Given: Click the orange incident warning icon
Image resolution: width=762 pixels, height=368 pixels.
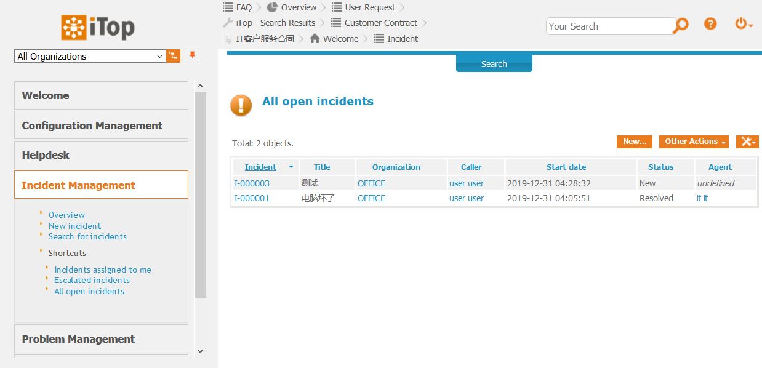Looking at the screenshot, I should (241, 105).
